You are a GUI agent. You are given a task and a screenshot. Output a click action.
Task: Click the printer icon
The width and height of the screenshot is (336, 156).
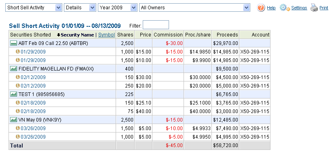314,8
